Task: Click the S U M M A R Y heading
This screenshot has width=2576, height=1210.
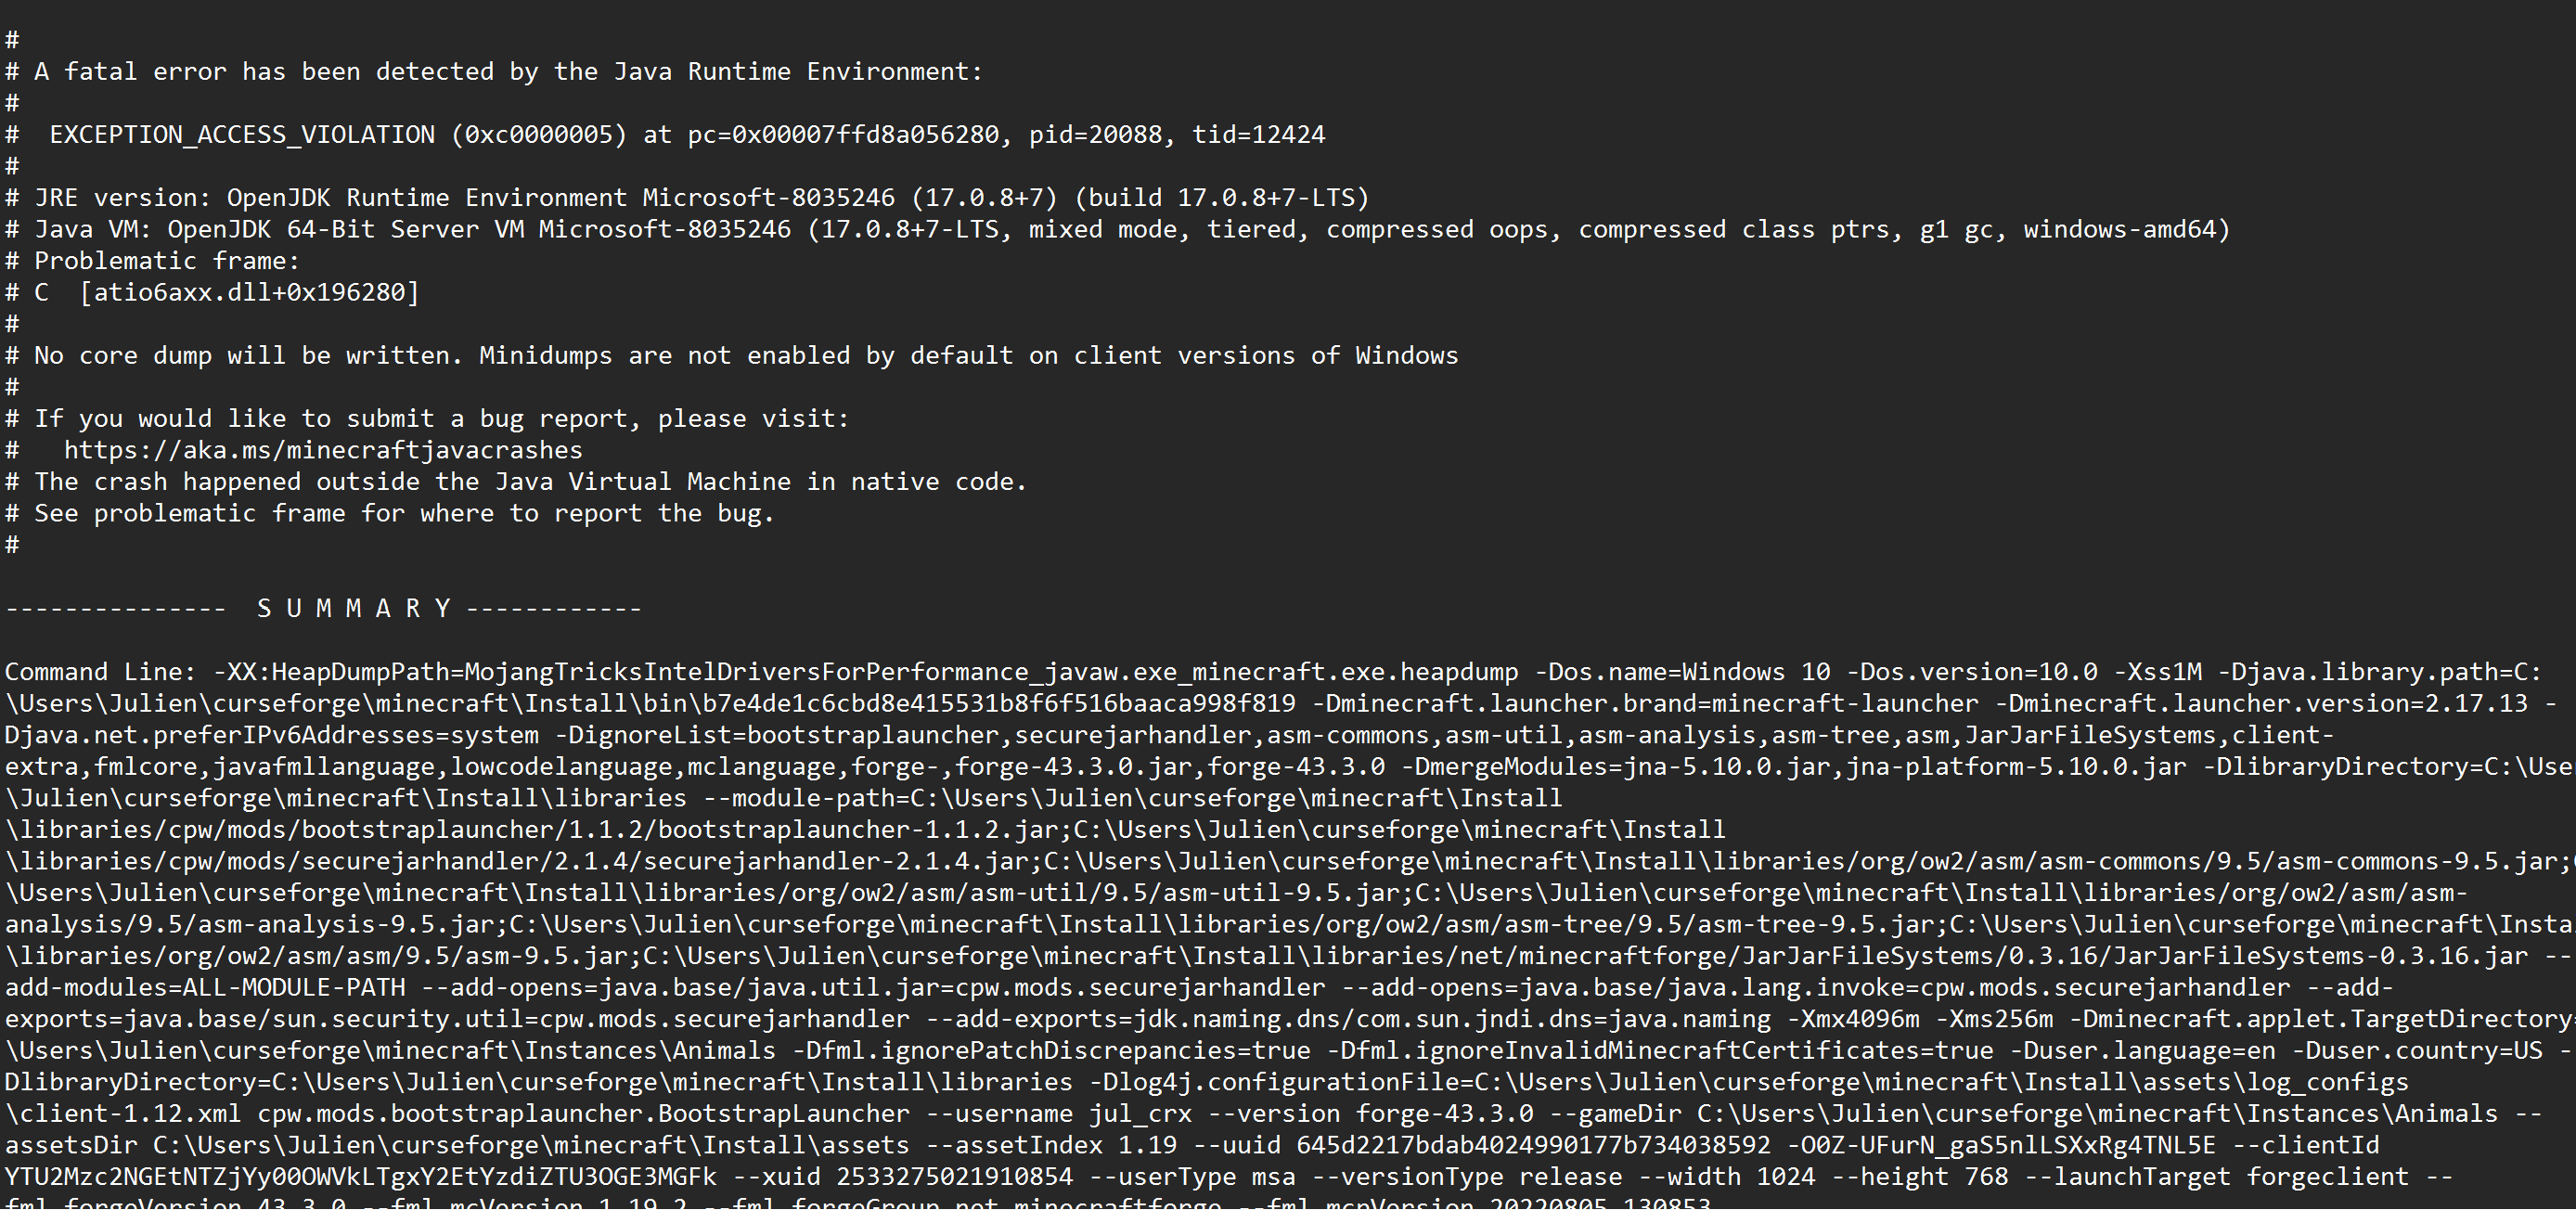Action: 354,609
